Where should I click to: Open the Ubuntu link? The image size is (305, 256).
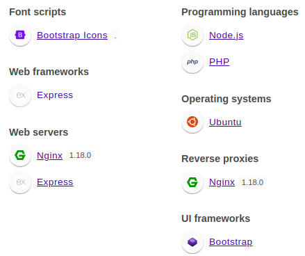coord(225,122)
